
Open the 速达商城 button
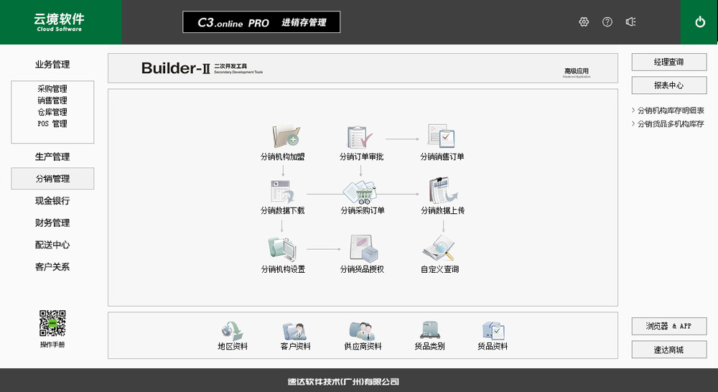click(668, 350)
